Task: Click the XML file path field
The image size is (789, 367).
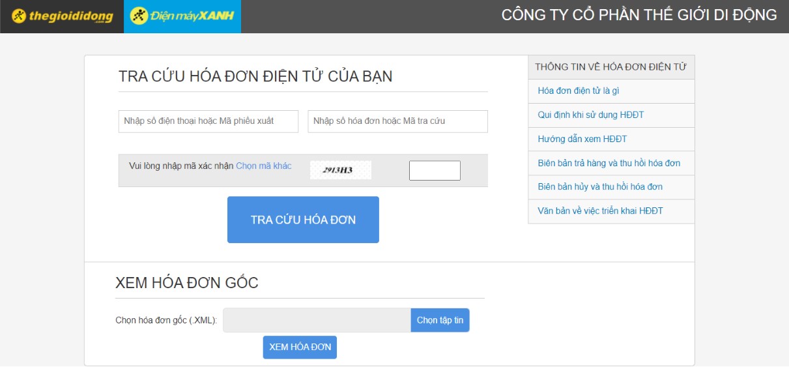Action: pos(317,320)
